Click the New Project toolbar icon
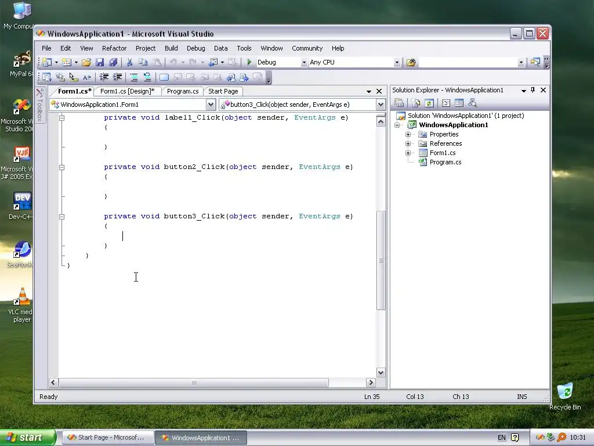 click(x=47, y=62)
